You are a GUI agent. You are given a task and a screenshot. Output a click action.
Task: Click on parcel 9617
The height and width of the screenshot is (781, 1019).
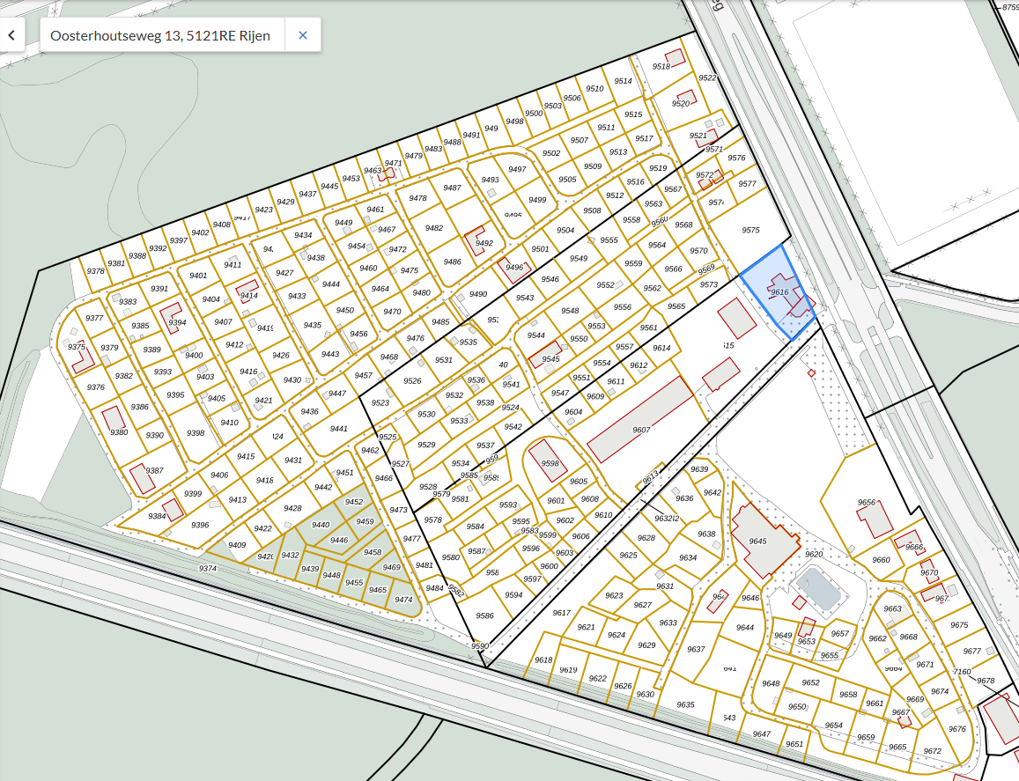(x=561, y=613)
